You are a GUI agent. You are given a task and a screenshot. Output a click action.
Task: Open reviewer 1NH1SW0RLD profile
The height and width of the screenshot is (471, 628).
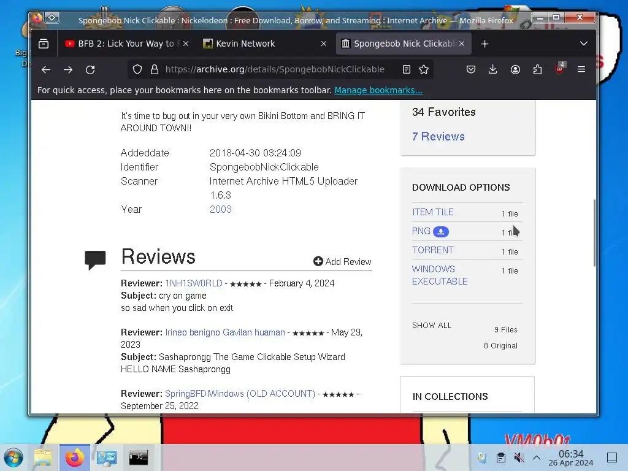click(194, 283)
